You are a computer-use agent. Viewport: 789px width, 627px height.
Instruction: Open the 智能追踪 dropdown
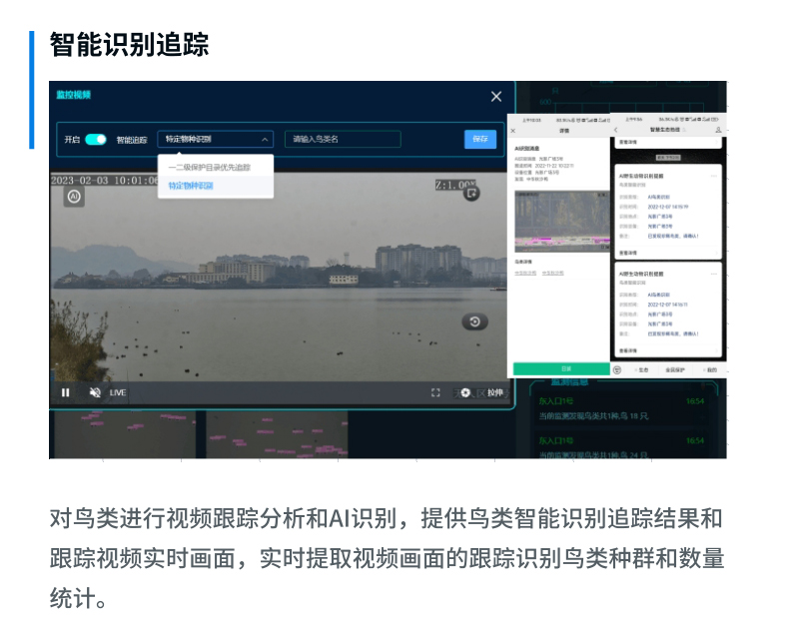(x=216, y=139)
